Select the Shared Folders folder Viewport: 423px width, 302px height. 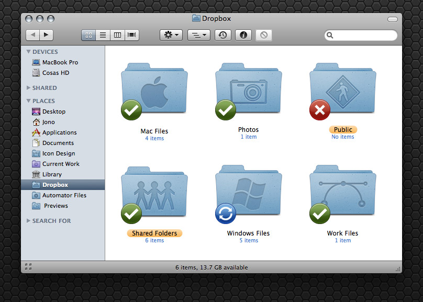tap(154, 194)
